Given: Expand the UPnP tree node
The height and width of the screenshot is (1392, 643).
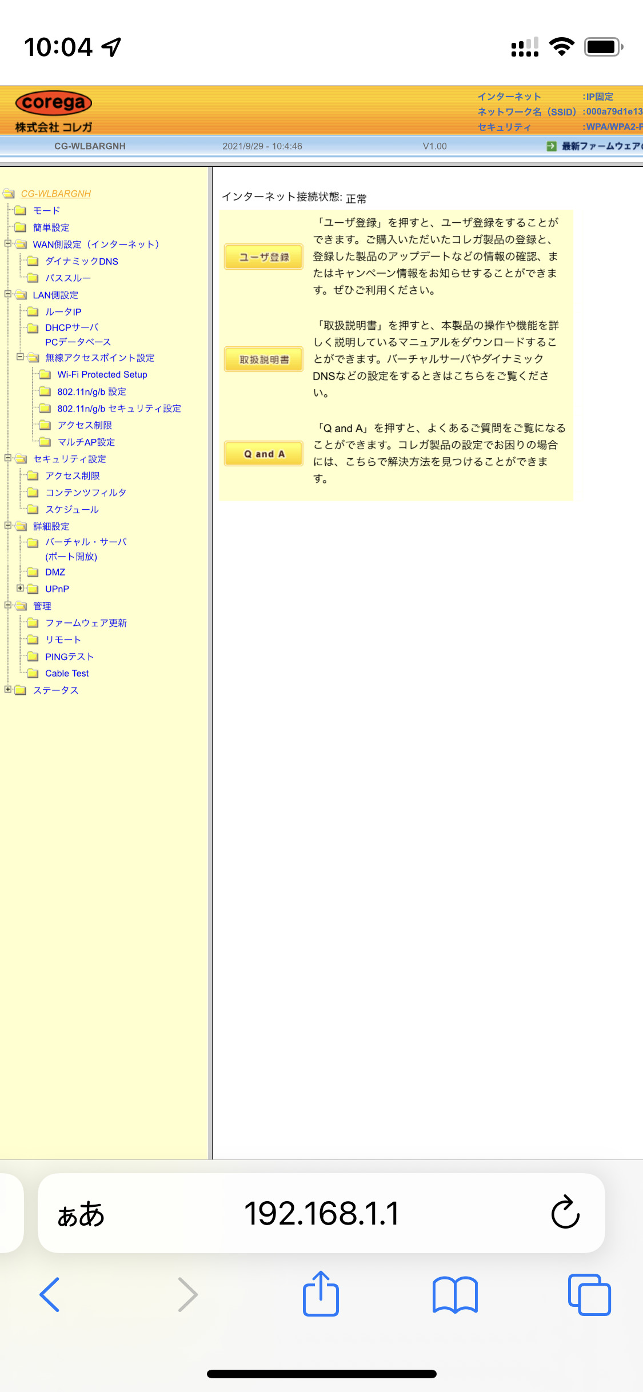Looking at the screenshot, I should pos(20,588).
